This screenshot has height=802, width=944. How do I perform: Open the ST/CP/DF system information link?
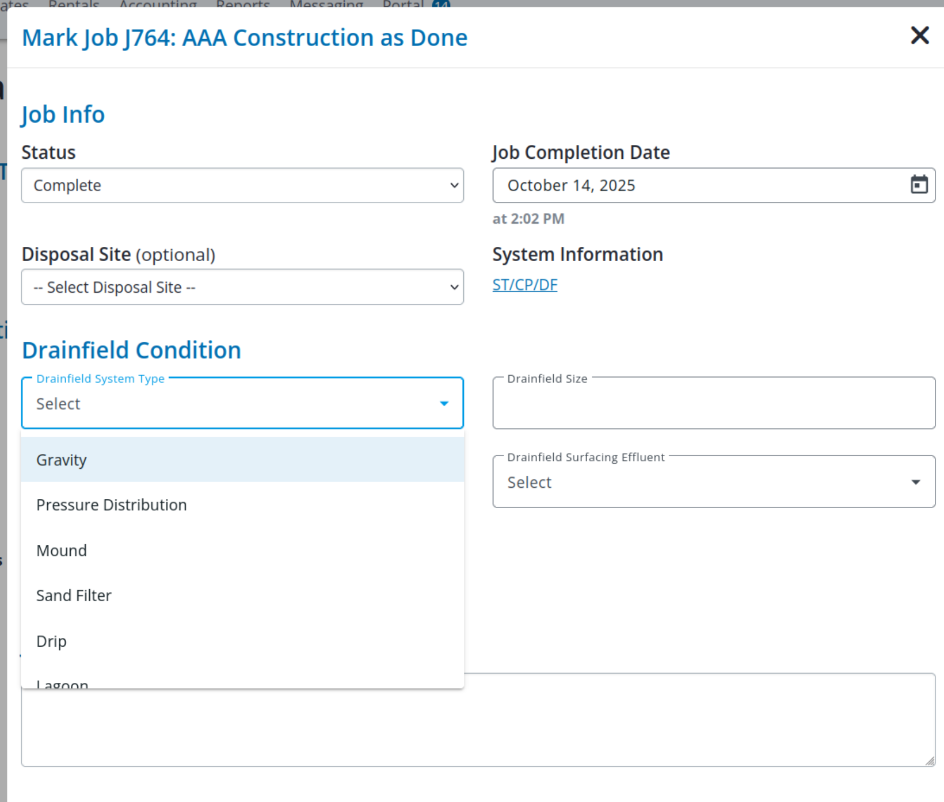coord(525,285)
